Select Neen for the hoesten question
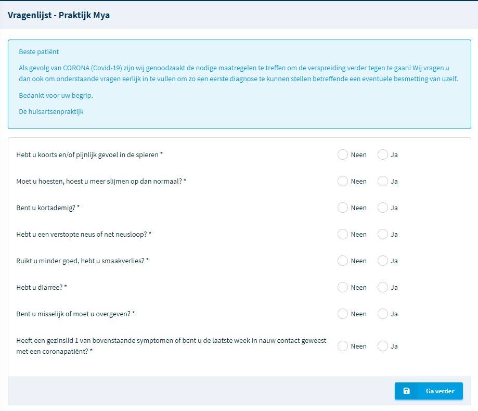Viewport: 478px width, 411px height. tap(343, 181)
